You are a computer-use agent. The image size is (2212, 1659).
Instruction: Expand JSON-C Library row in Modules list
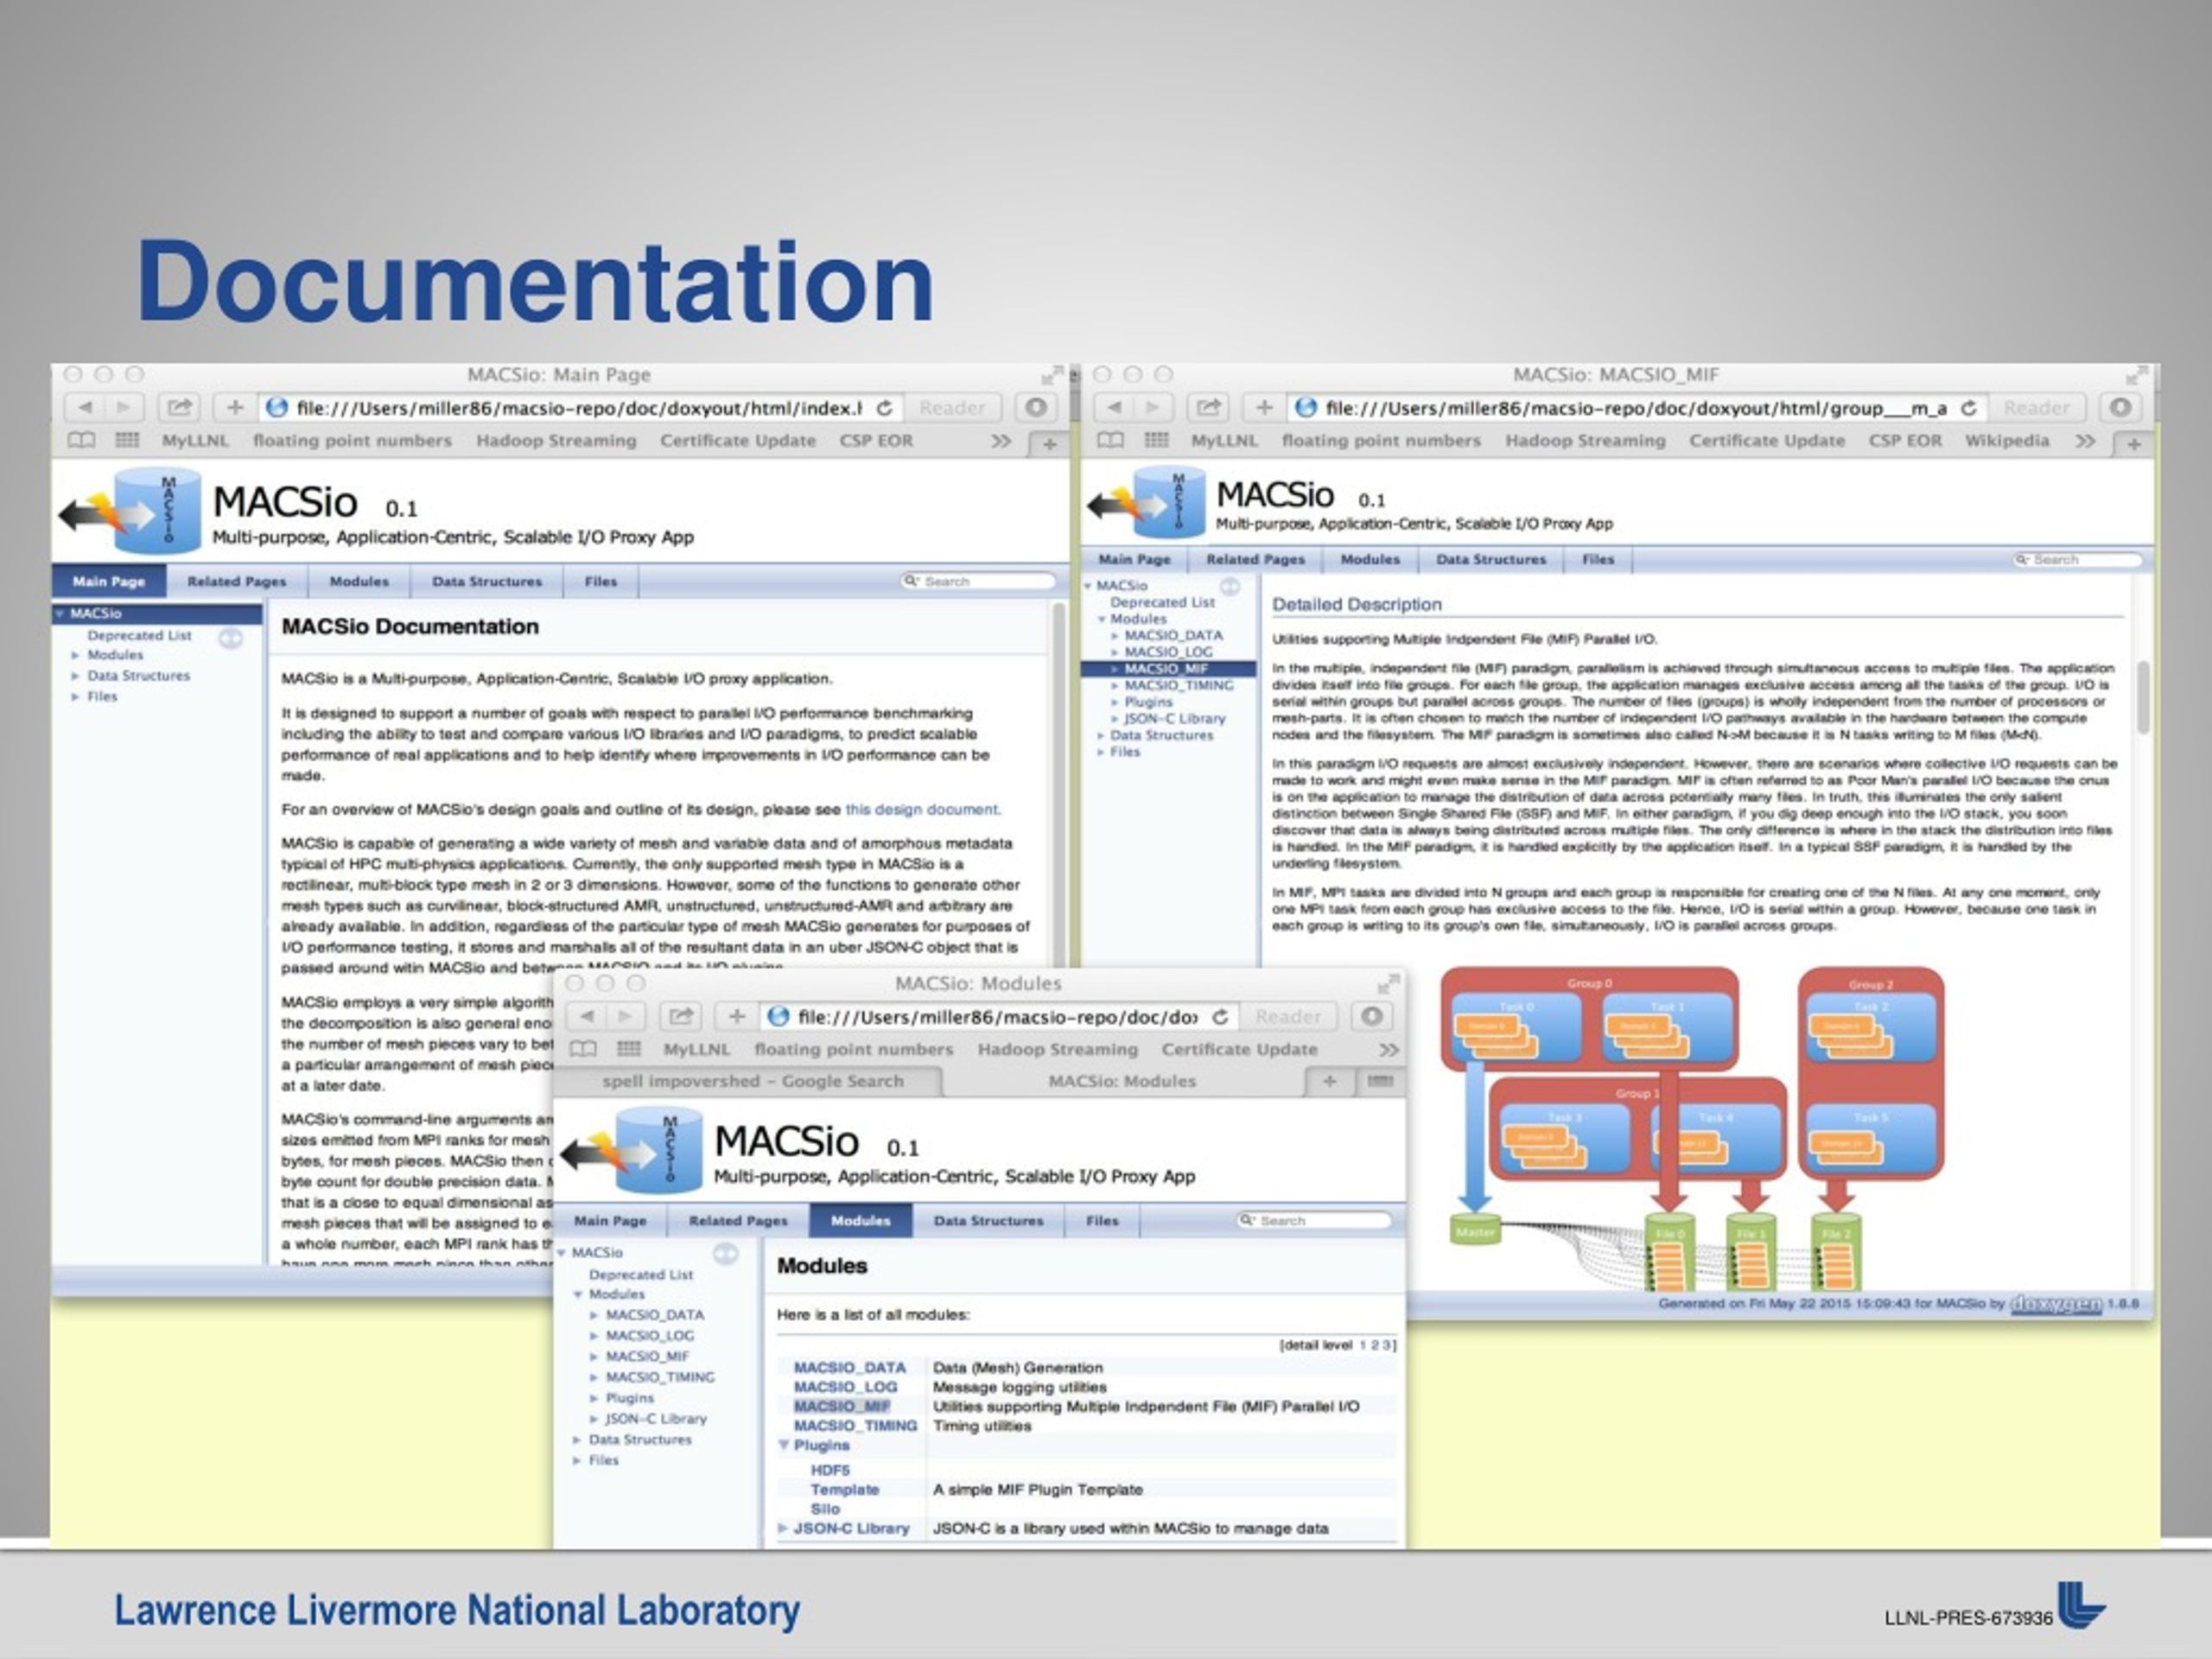point(783,1529)
